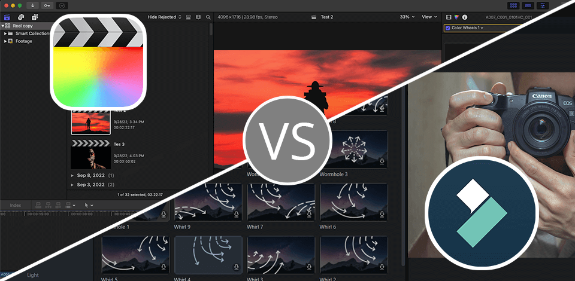
Task: Open the Titles and Generators sidebar
Action: (x=35, y=17)
